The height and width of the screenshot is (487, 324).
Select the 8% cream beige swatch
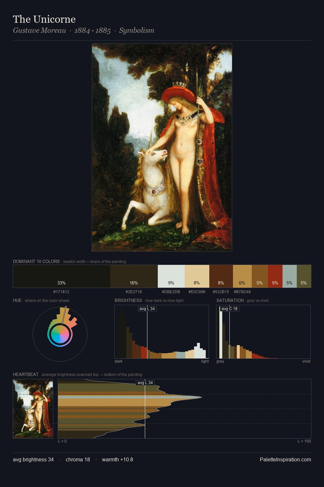click(197, 276)
